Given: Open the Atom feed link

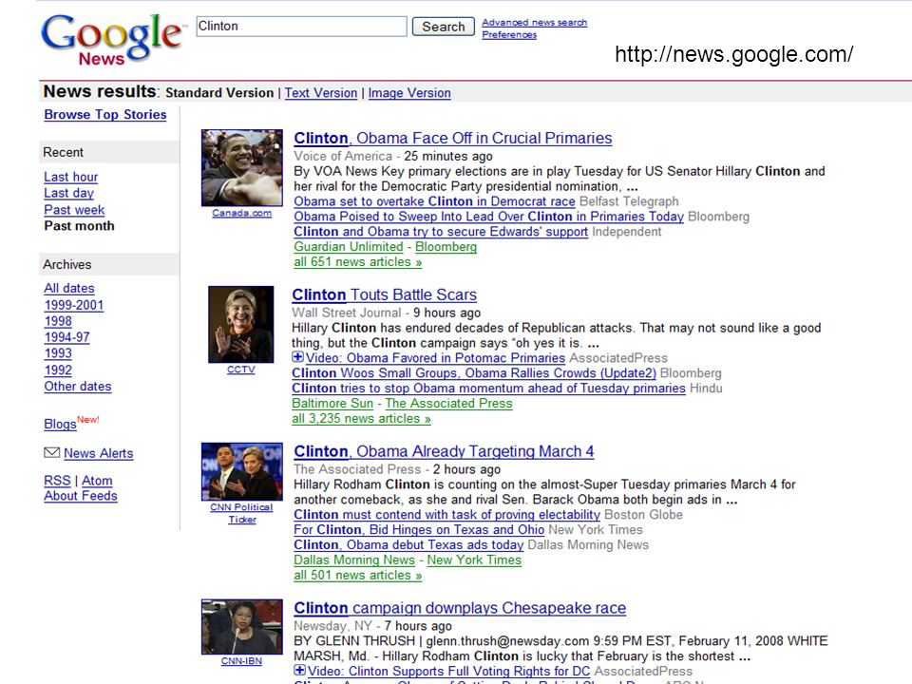Looking at the screenshot, I should [x=97, y=481].
